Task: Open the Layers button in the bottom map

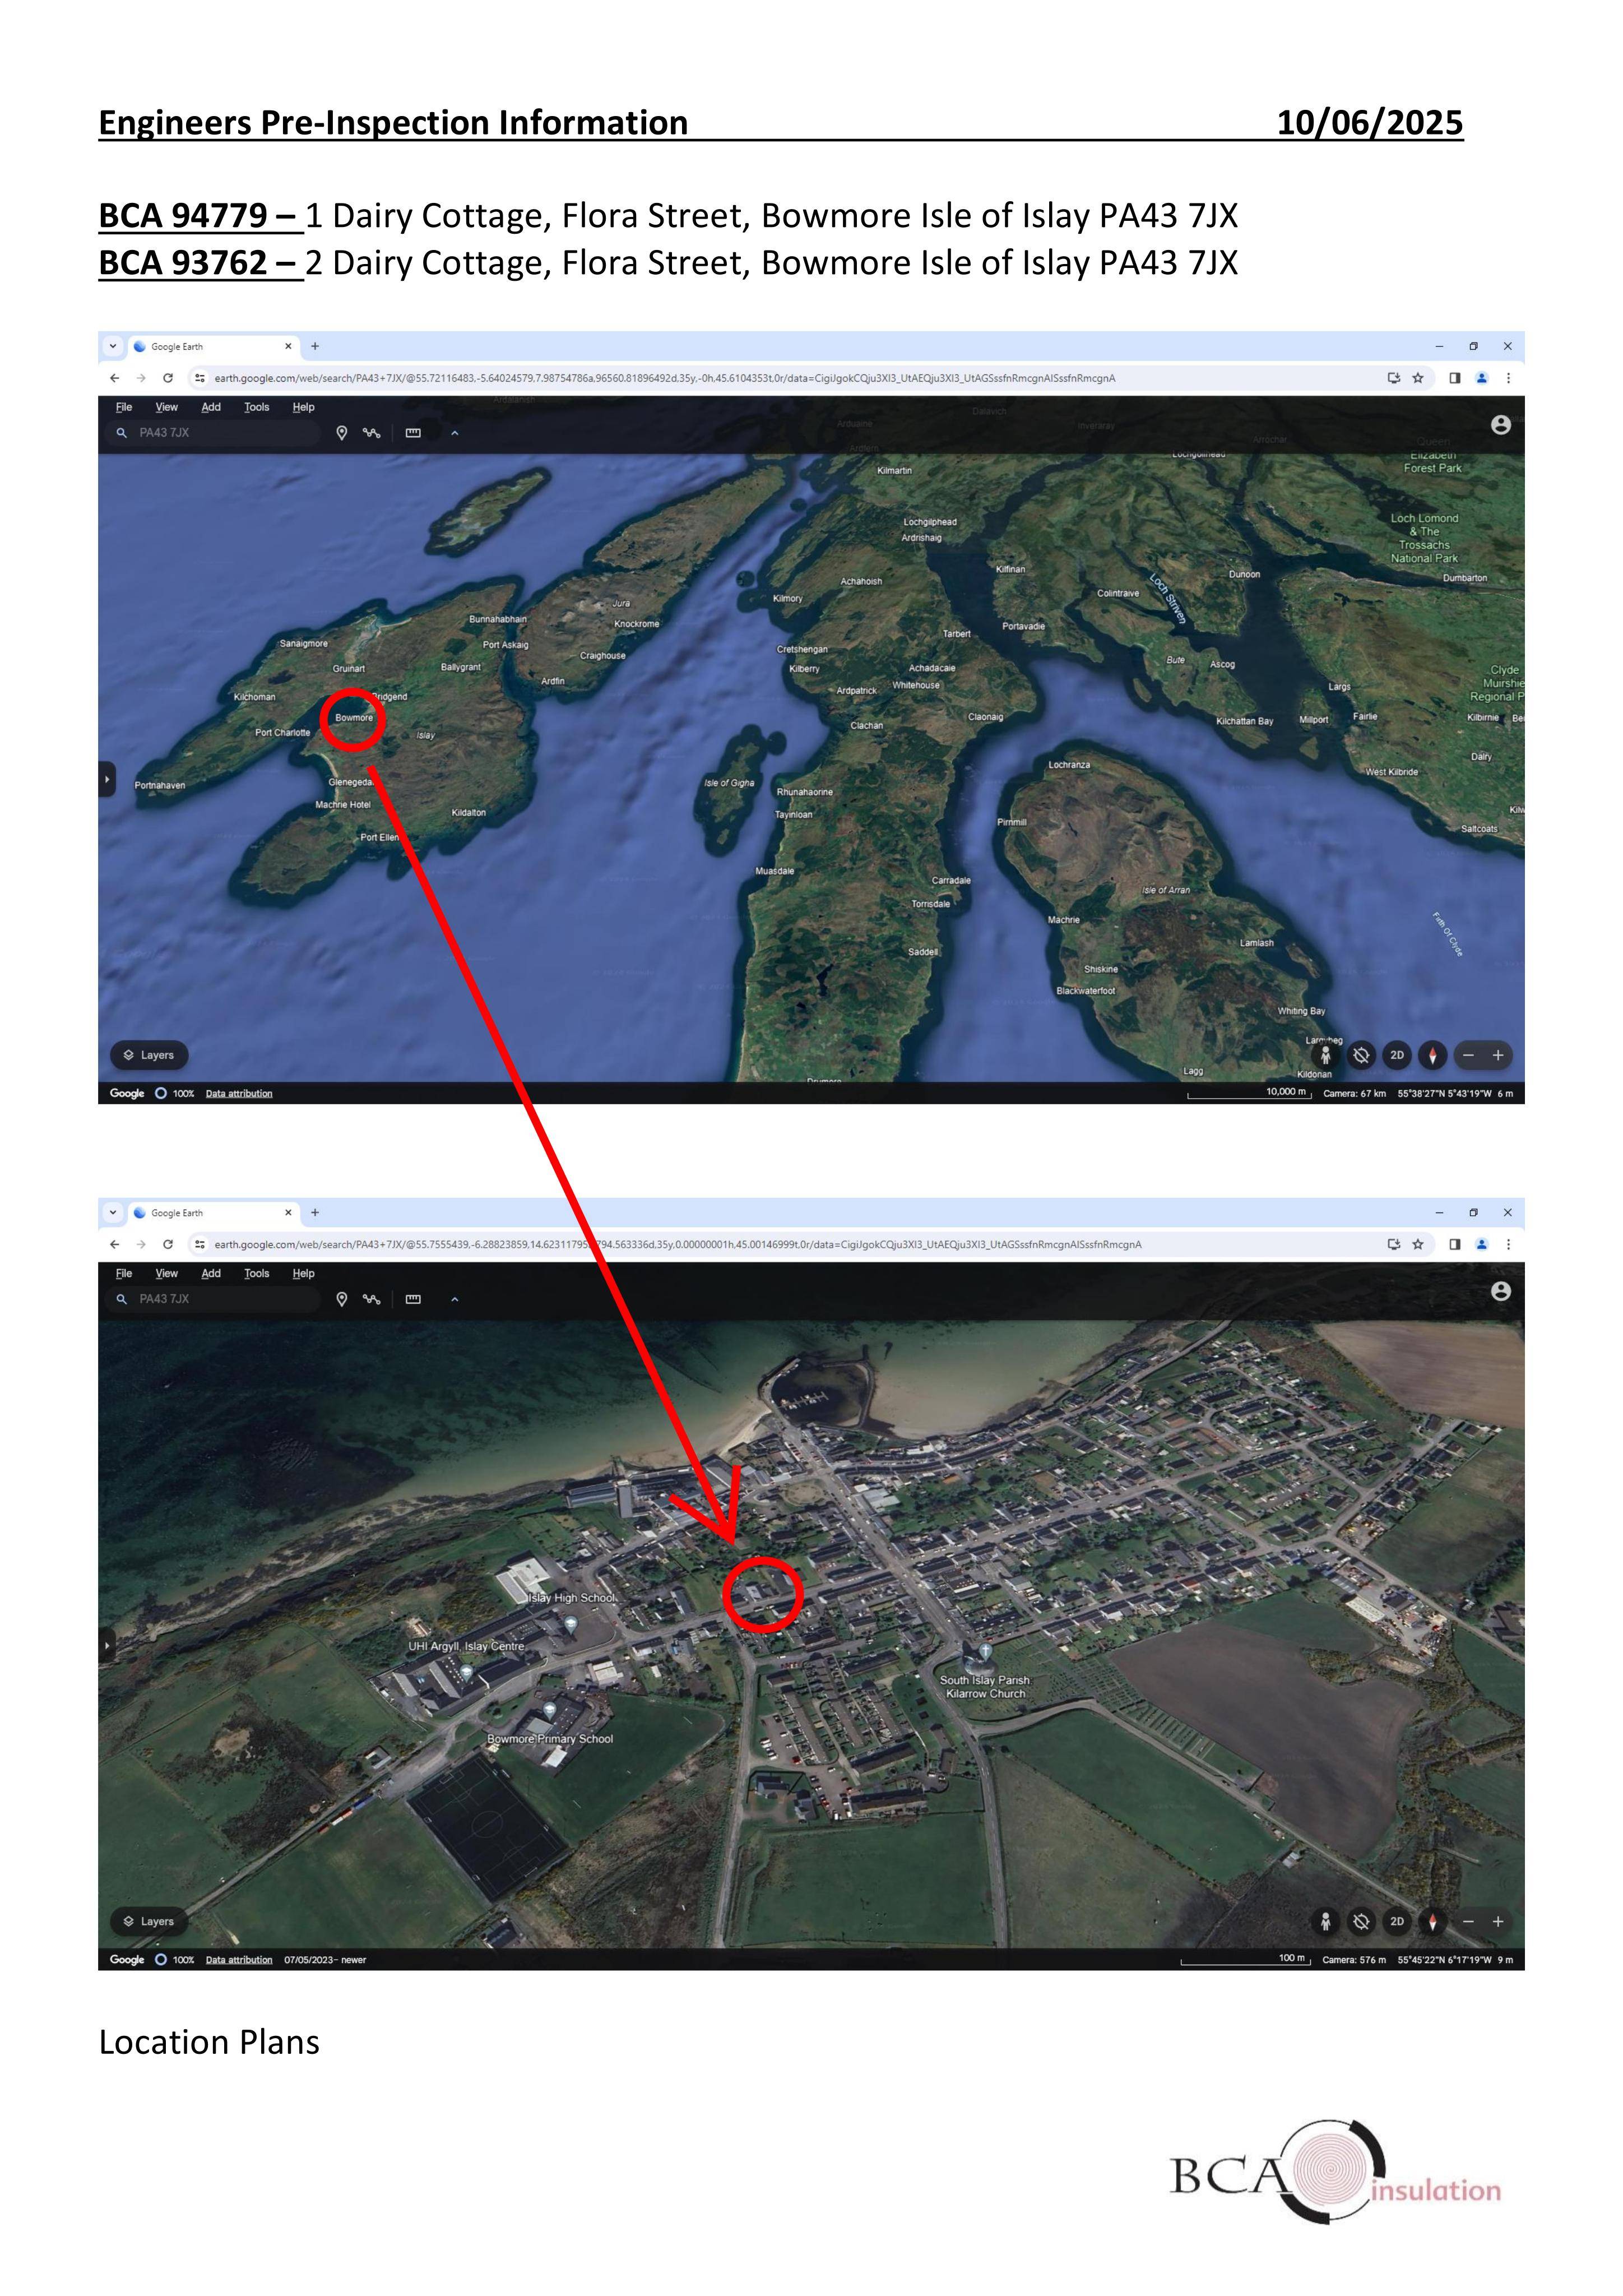Action: [x=149, y=1921]
